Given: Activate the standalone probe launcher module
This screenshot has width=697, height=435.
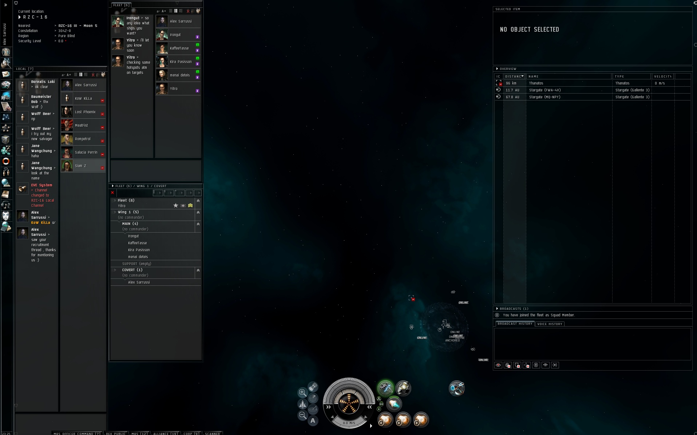Looking at the screenshot, I should [x=456, y=388].
